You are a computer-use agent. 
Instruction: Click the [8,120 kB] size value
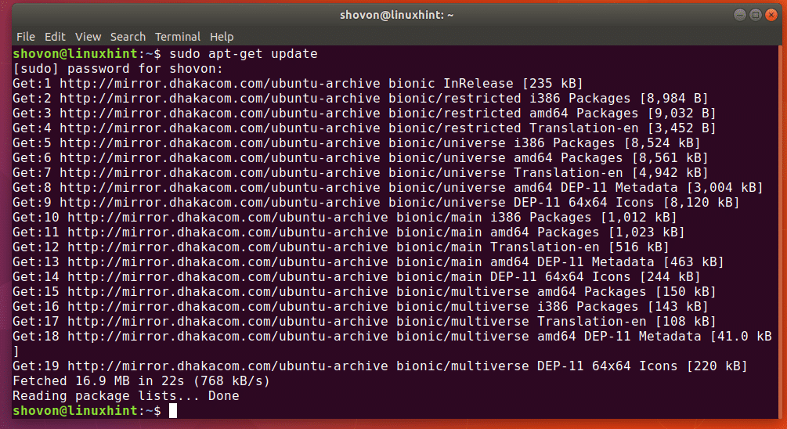coord(701,203)
